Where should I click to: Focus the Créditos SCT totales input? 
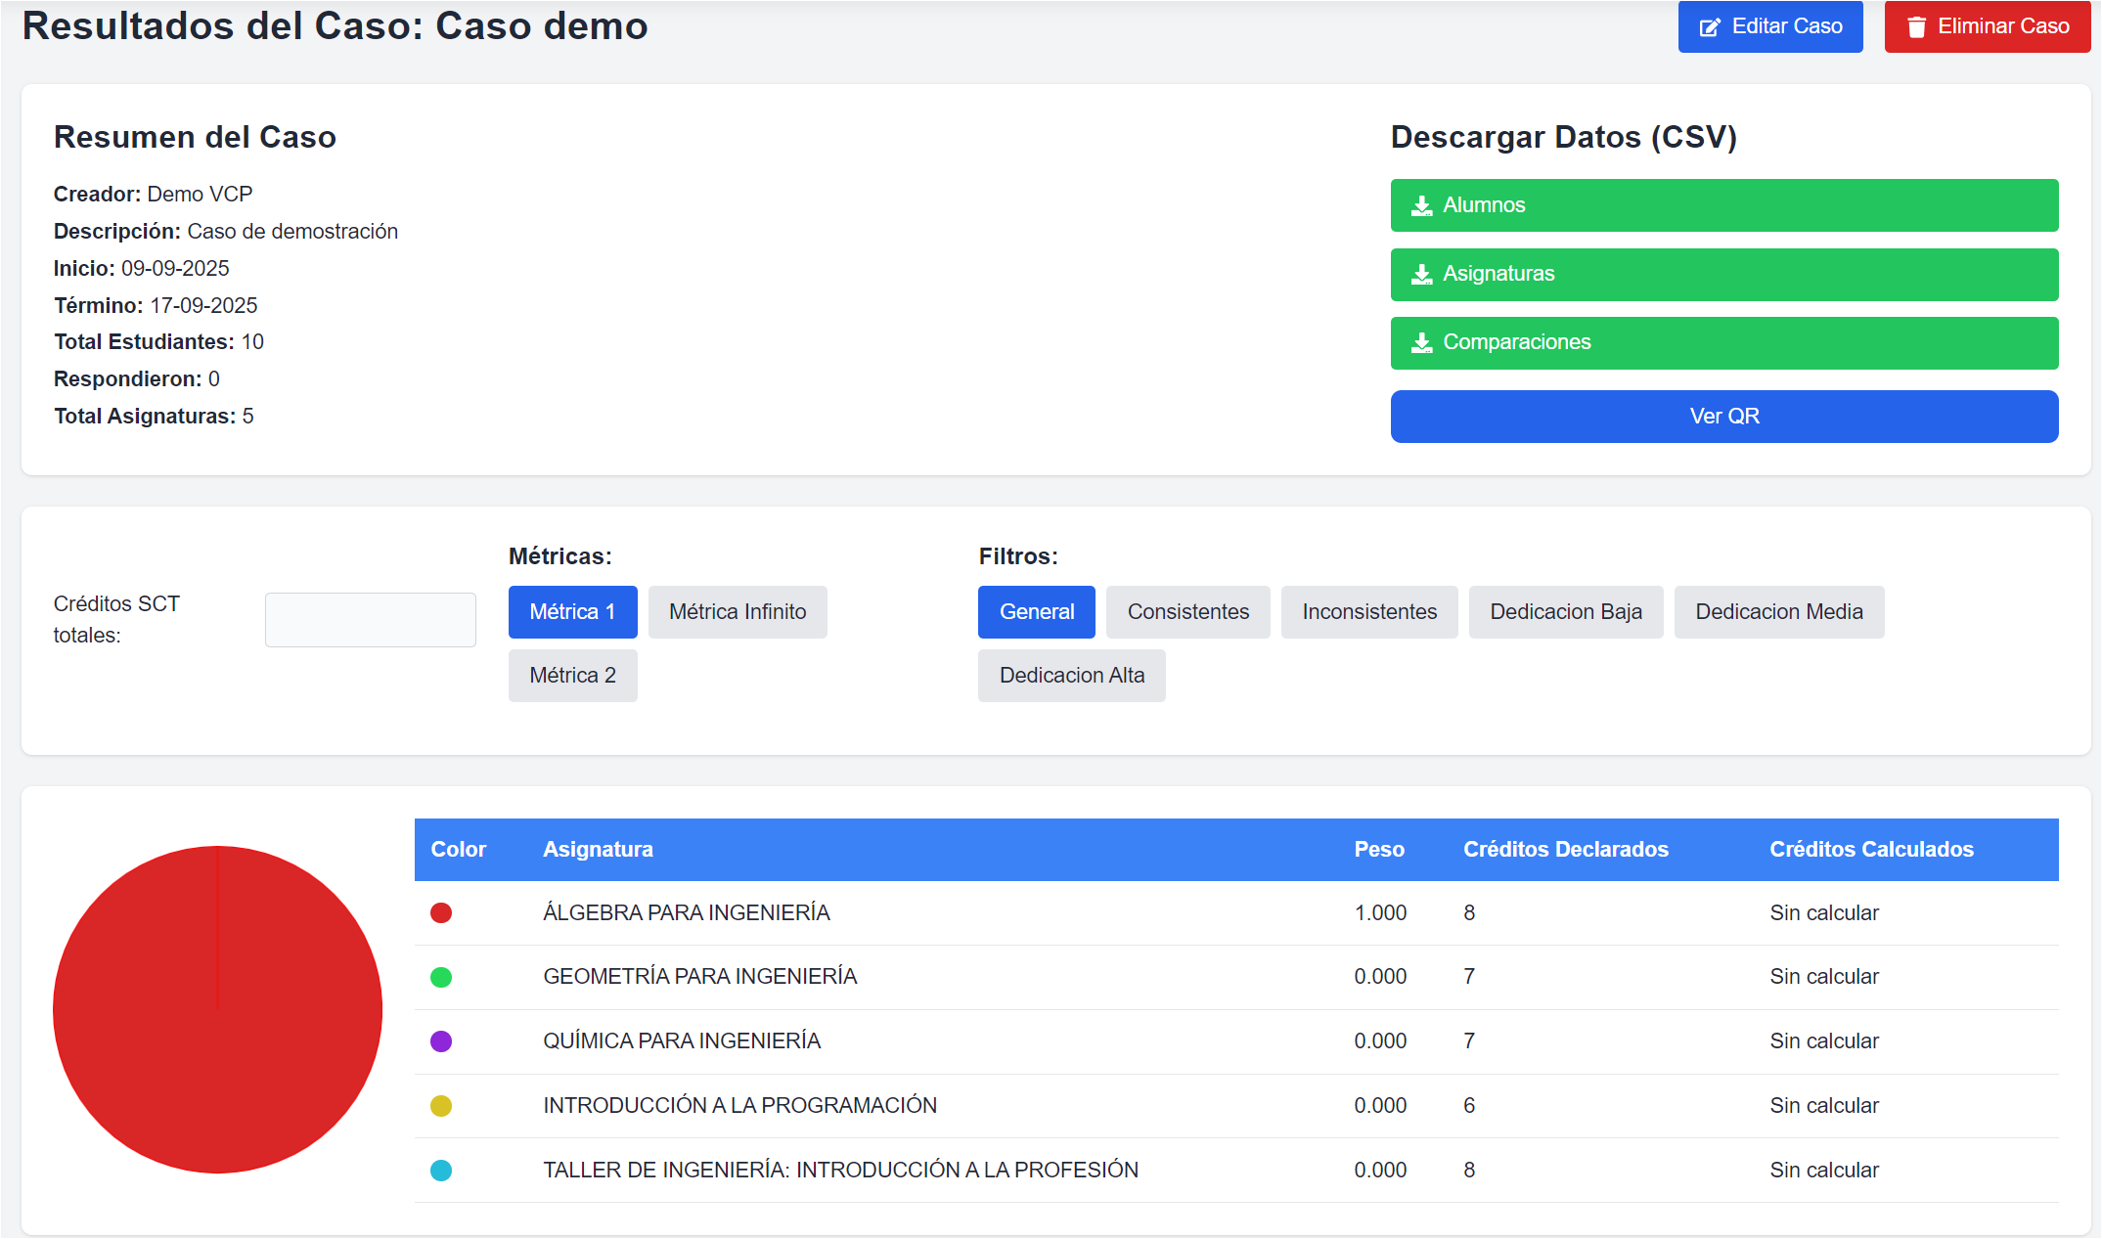tap(370, 620)
